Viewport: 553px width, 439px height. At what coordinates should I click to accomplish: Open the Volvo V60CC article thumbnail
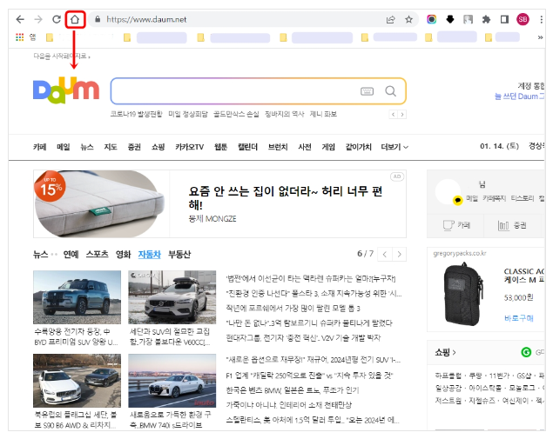(172, 297)
